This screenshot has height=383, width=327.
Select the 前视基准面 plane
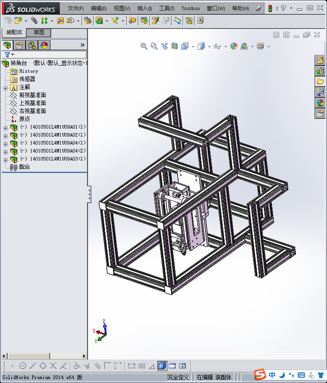[33, 95]
